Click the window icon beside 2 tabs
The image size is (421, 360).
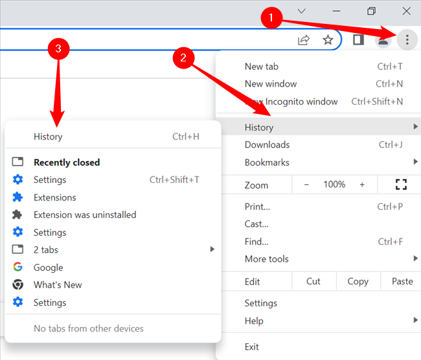click(17, 249)
